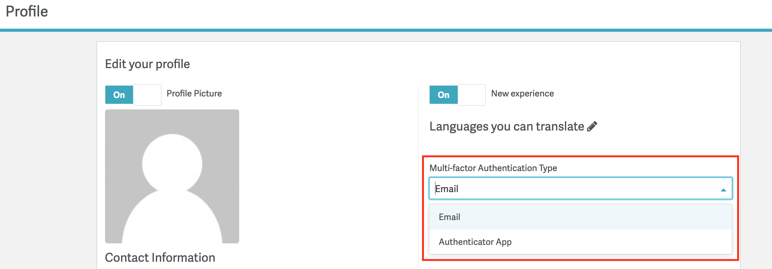Click the profile picture placeholder image
Viewport: 772px width, 269px height.
(x=172, y=176)
